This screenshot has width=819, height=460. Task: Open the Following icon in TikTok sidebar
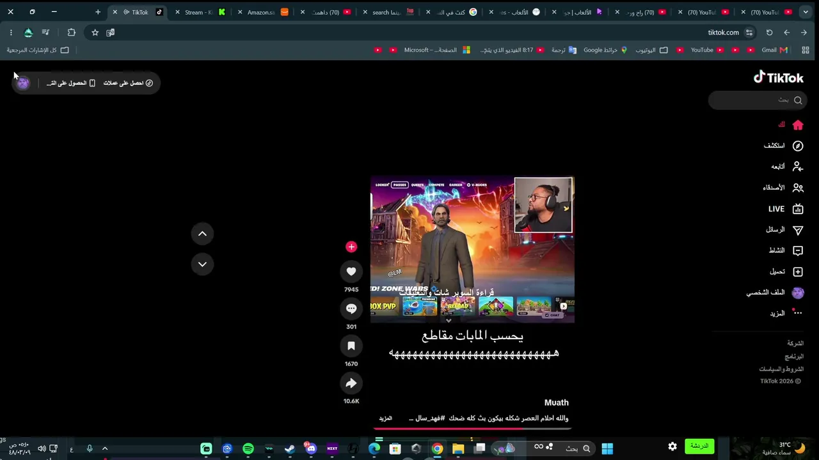[798, 167]
